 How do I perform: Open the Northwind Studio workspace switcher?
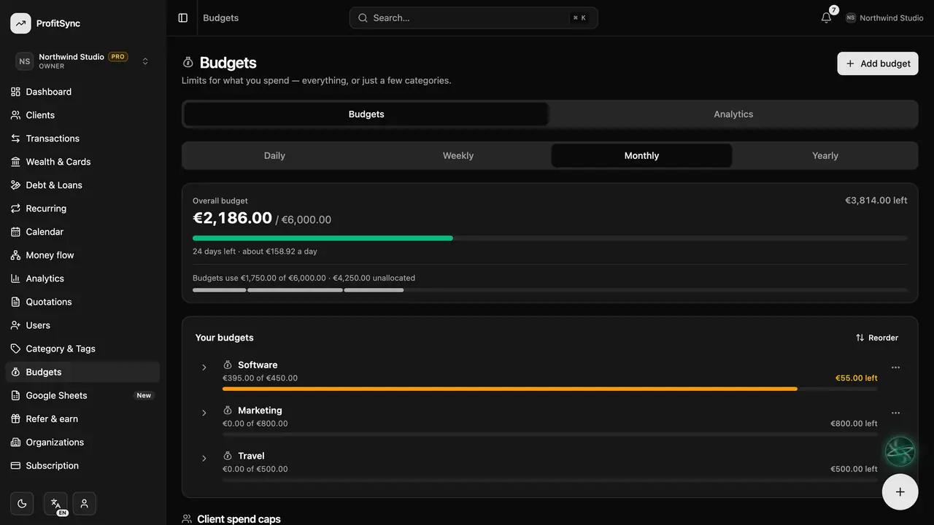click(82, 61)
